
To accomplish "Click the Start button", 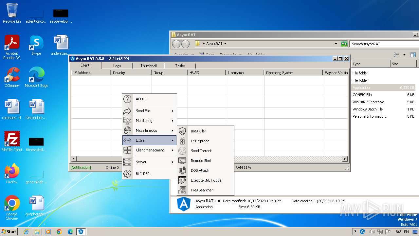I will 9,231.
